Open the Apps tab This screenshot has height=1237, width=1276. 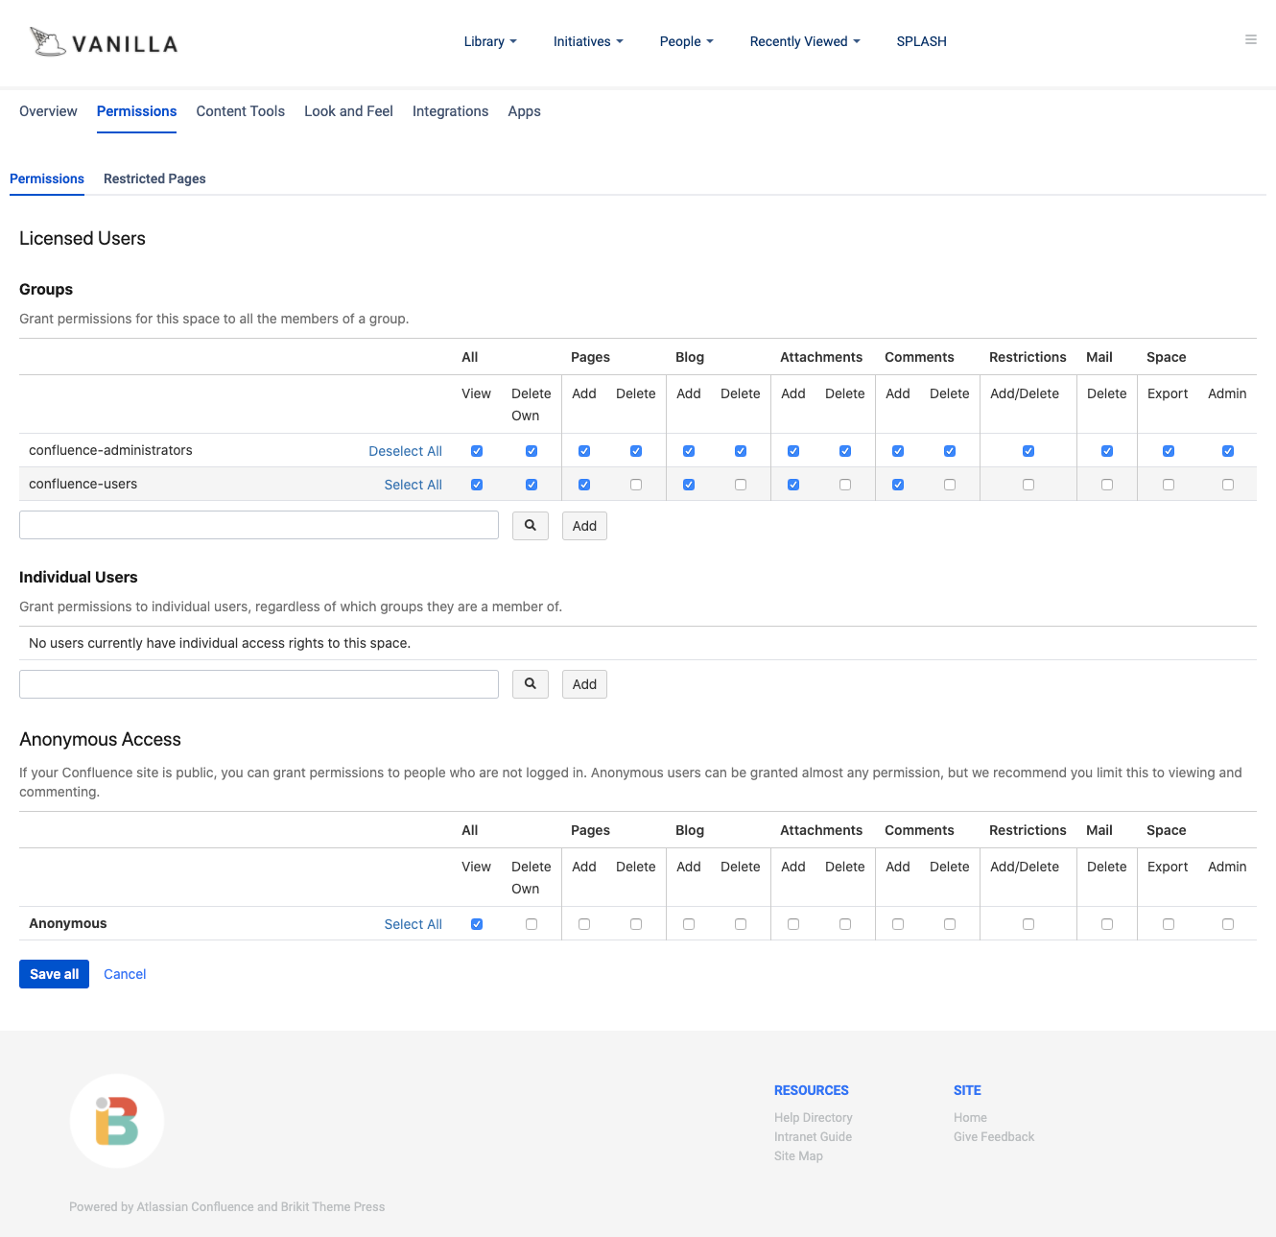pyautogui.click(x=524, y=111)
